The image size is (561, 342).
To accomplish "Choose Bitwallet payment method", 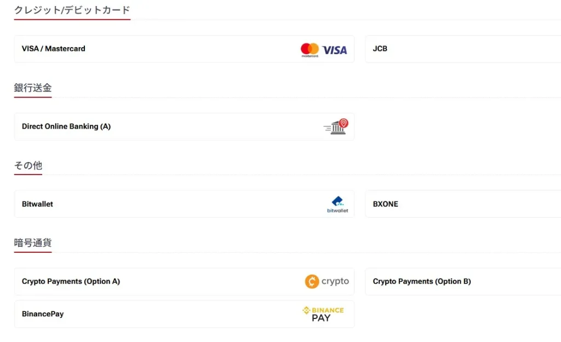I will [x=37, y=204].
